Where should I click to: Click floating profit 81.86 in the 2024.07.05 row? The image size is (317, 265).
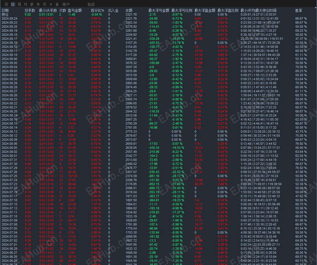199,229
